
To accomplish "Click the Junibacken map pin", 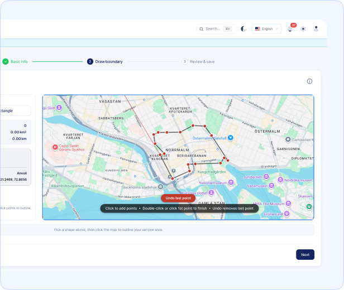I will tap(266, 177).
